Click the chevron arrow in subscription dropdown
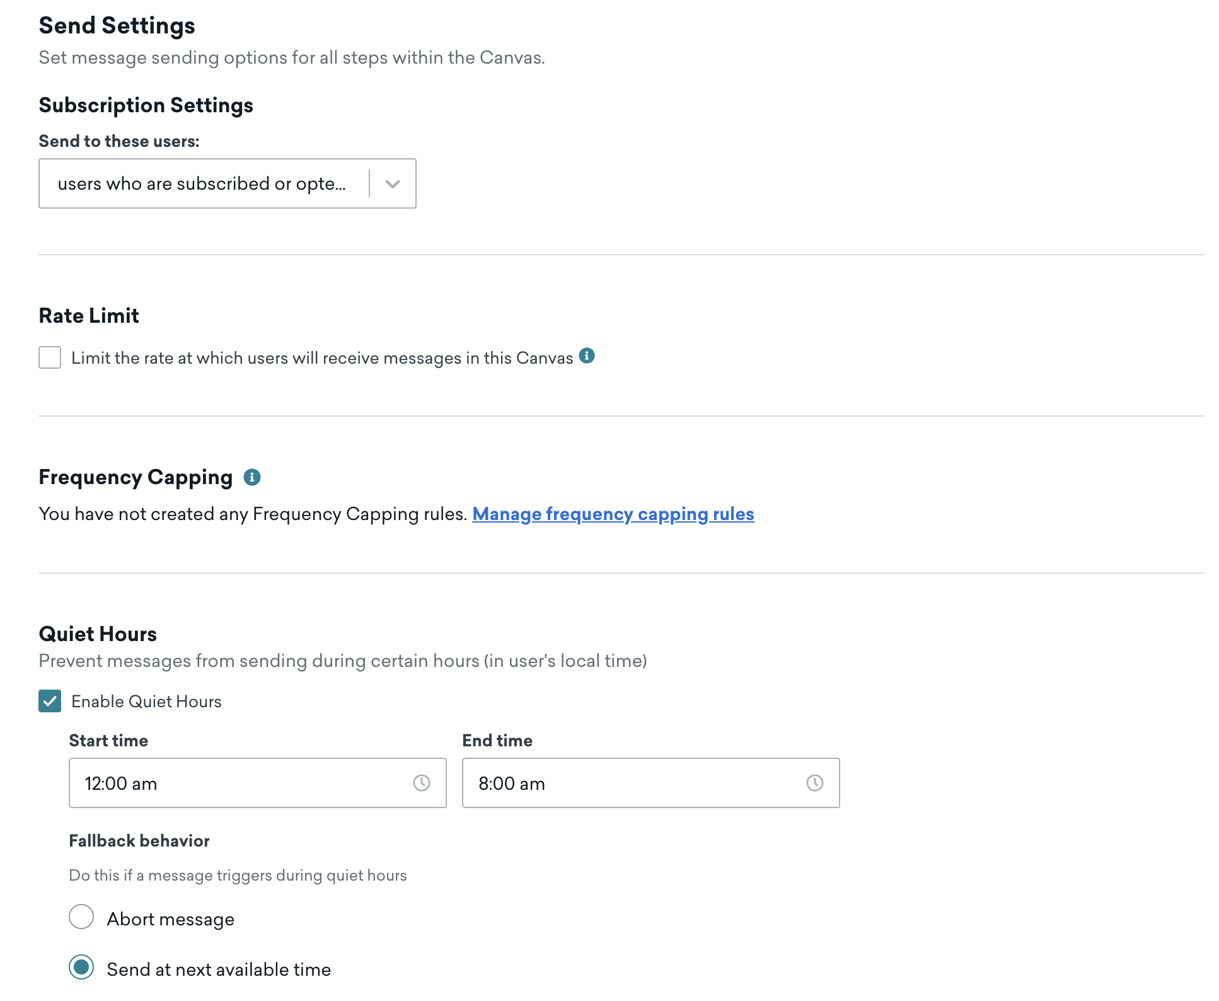This screenshot has height=1001, width=1219. pyautogui.click(x=393, y=184)
